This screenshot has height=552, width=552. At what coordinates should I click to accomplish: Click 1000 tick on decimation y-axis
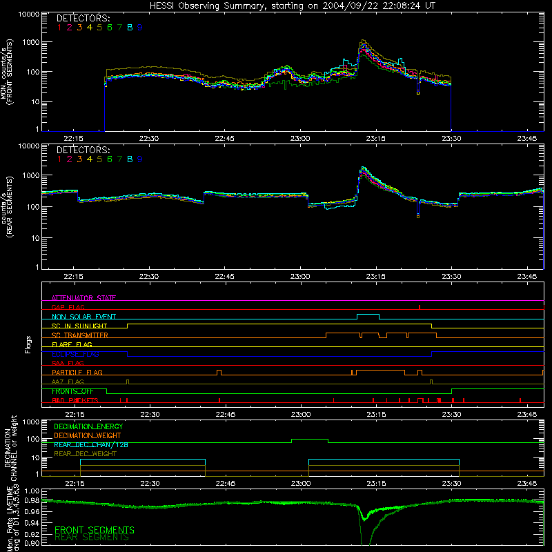[31, 422]
